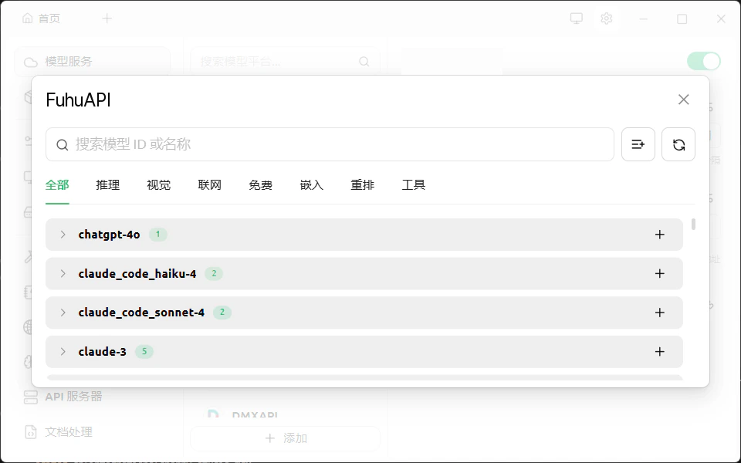The image size is (741, 463).
Task: Click the claude_code_sonnet-4 group name
Action: pos(141,313)
